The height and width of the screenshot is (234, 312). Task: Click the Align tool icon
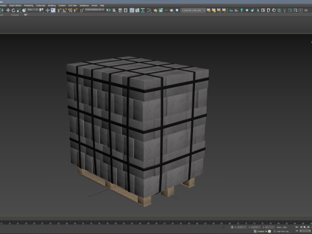114,10
